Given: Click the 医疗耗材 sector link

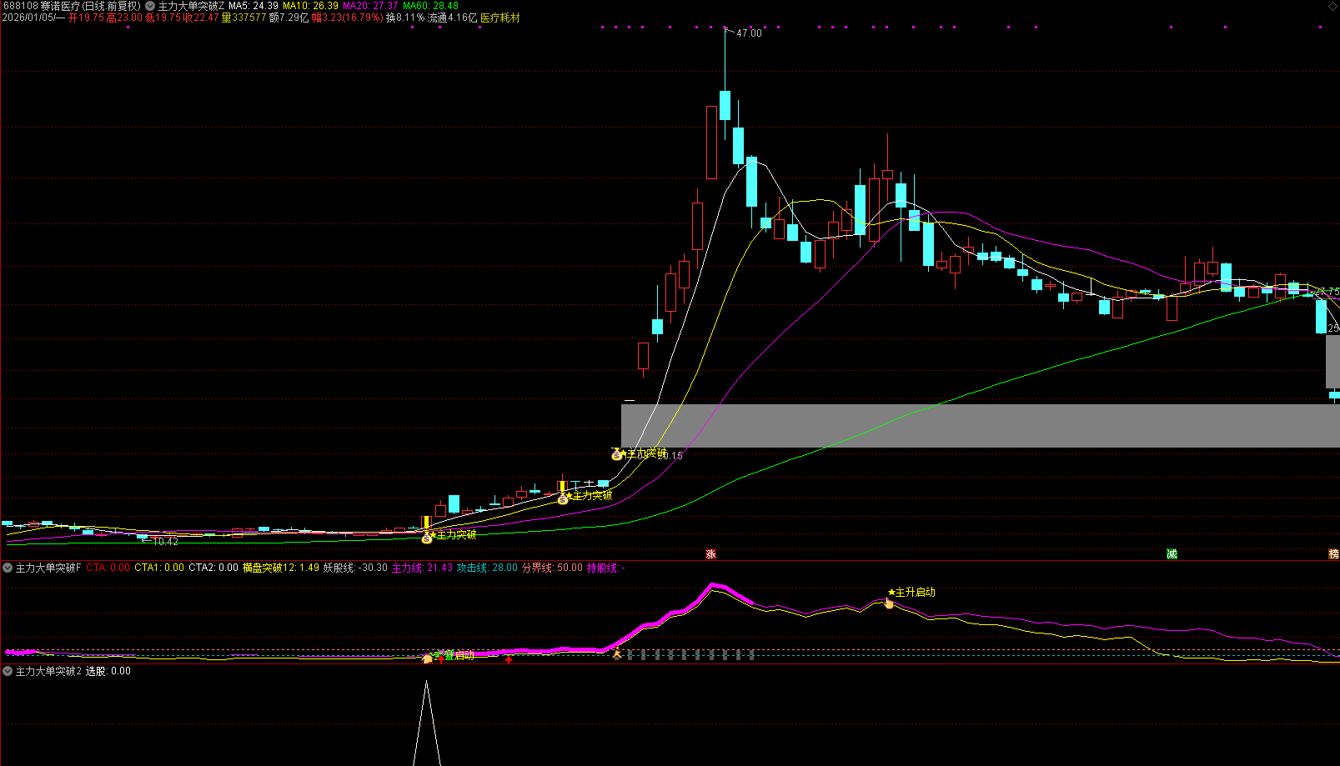Looking at the screenshot, I should tap(500, 18).
